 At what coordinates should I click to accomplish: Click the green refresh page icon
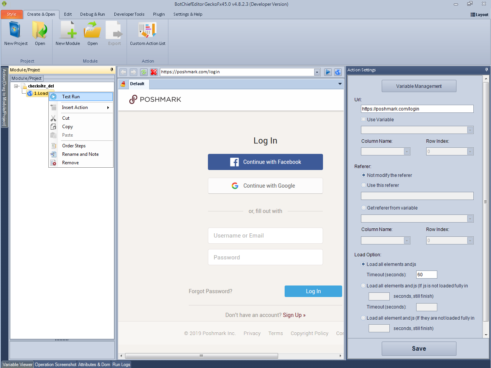pos(144,72)
